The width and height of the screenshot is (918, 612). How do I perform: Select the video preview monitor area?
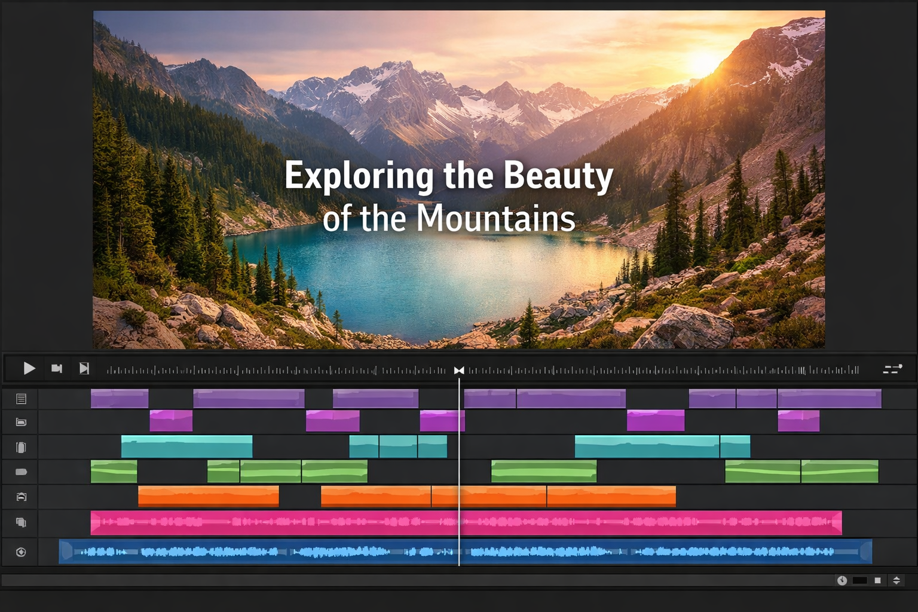coord(459,179)
